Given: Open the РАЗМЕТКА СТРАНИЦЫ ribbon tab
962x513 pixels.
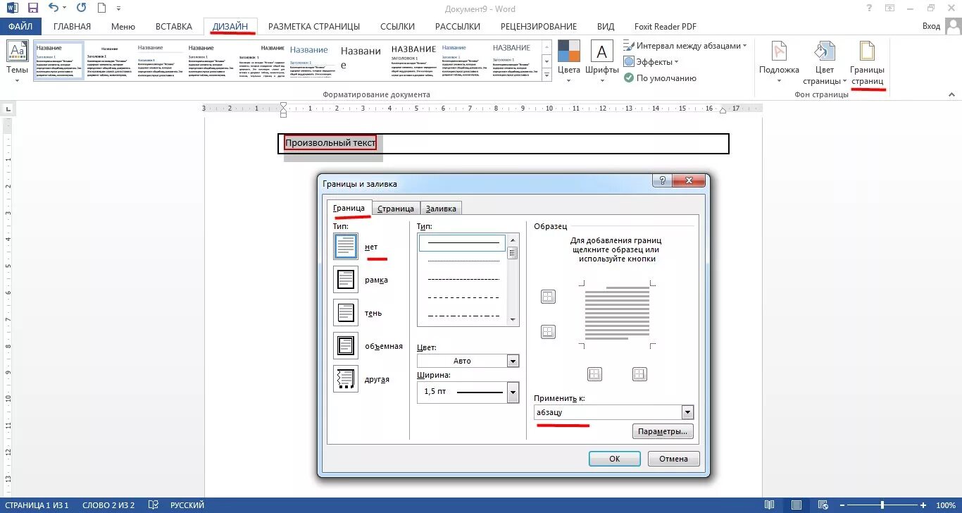Looking at the screenshot, I should click(x=314, y=26).
